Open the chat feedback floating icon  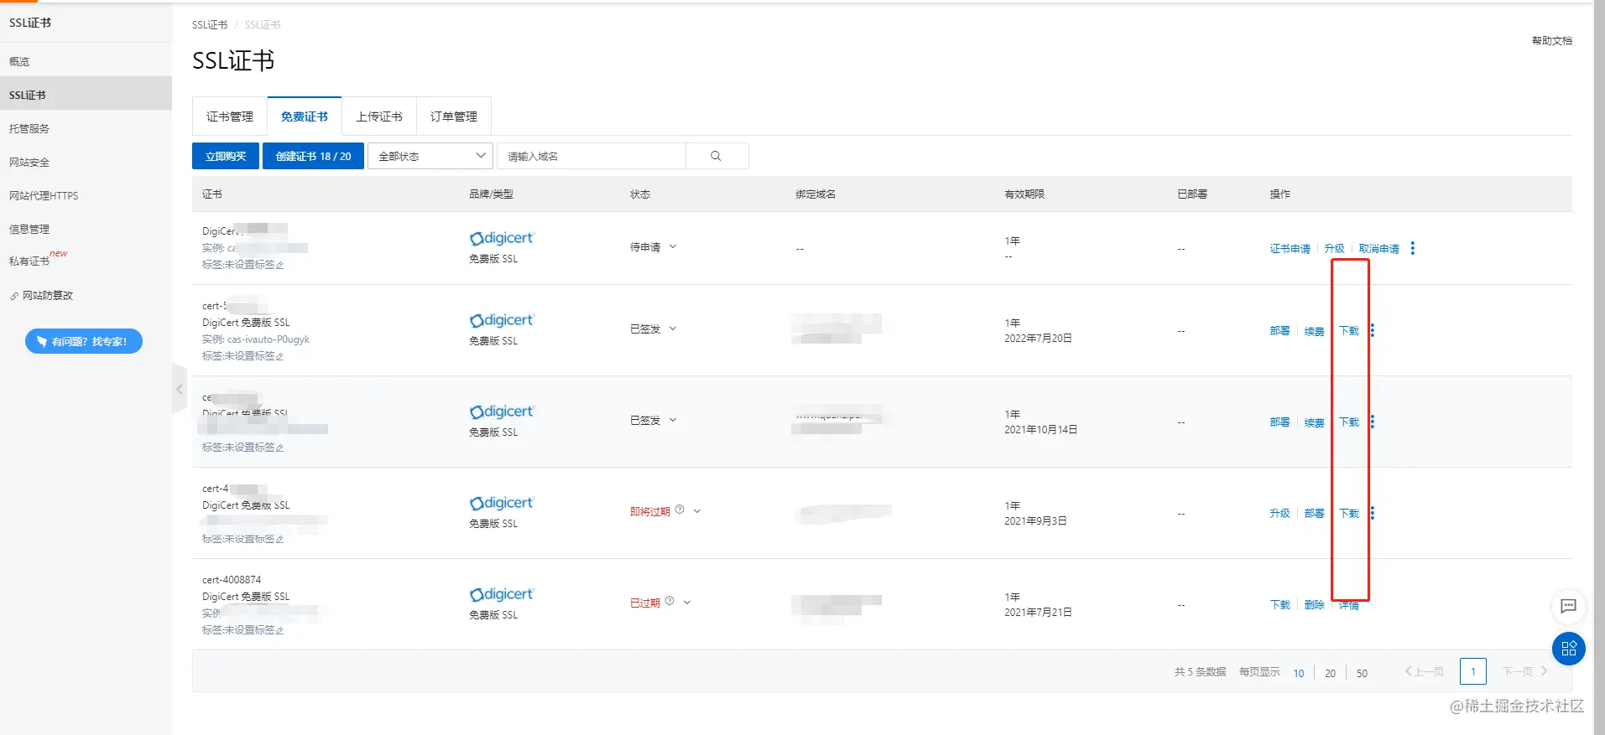[1568, 606]
